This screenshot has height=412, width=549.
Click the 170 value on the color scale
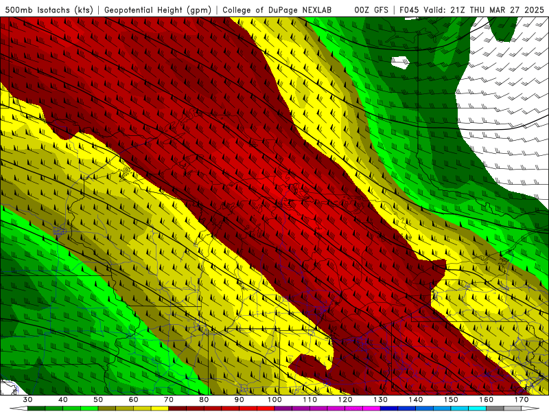(522, 400)
